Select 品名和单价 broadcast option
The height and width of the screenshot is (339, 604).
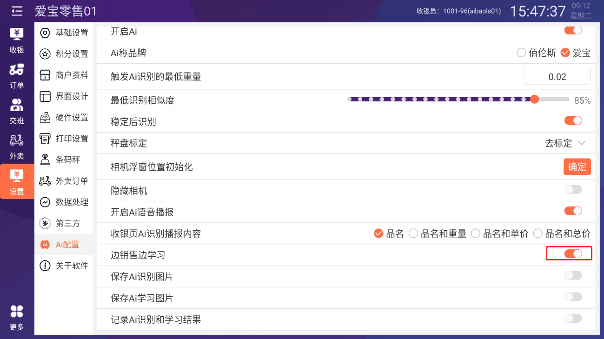pos(499,233)
